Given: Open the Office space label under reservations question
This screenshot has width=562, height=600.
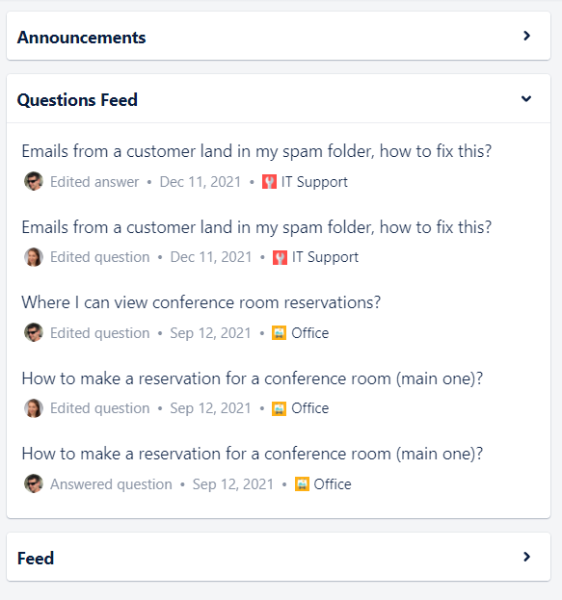Looking at the screenshot, I should pyautogui.click(x=310, y=333).
